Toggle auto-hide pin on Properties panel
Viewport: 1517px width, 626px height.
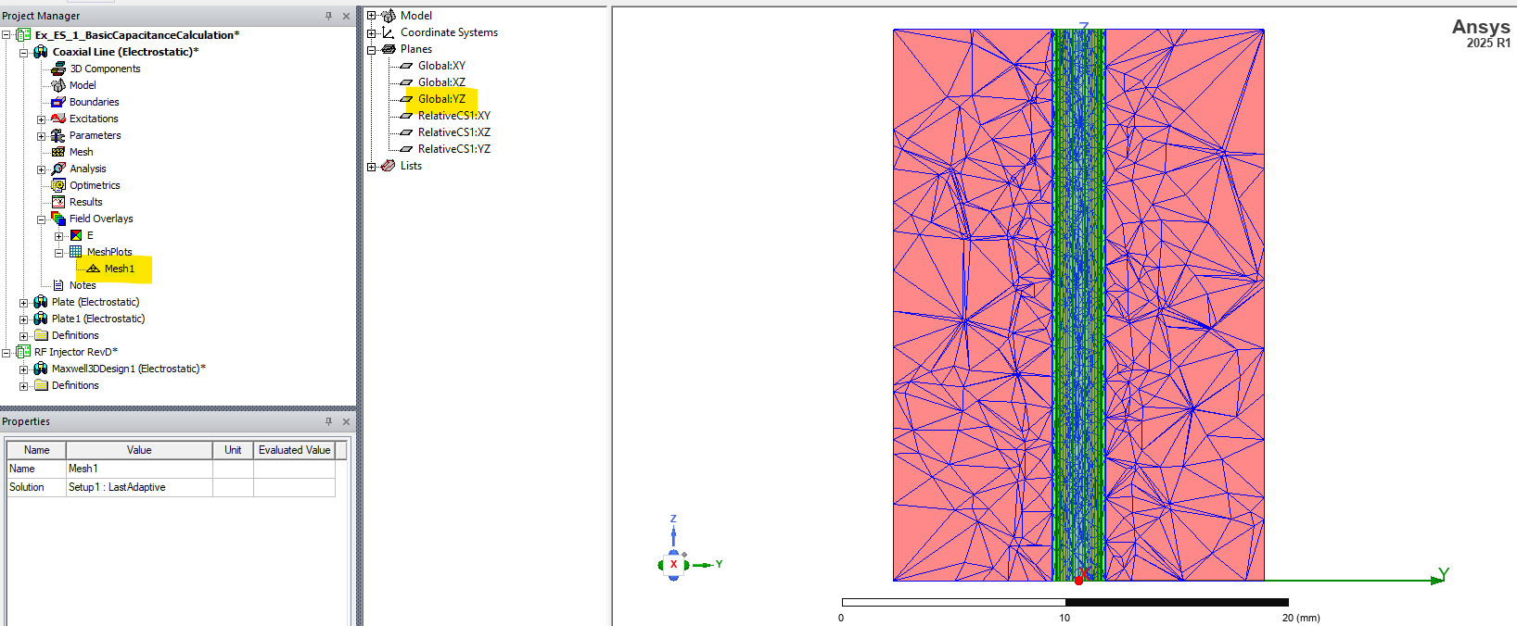[x=328, y=421]
